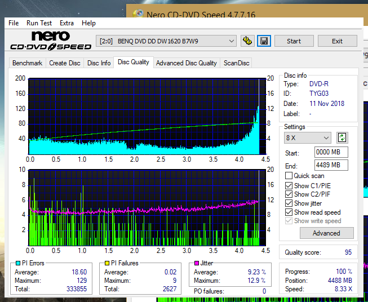Viewport: 368px width, 302px height.
Task: Click the magenta Jitter color swatch
Action: tap(197, 263)
